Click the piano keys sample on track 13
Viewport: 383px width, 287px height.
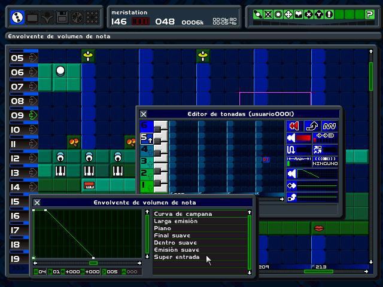[60, 172]
